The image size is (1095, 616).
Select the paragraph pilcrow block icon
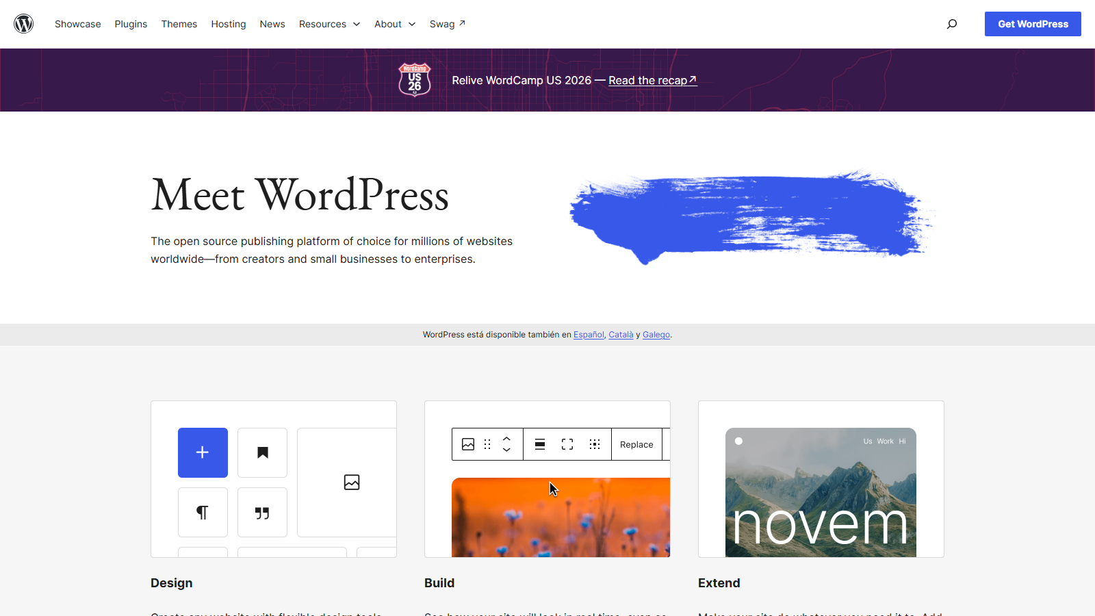coord(203,513)
